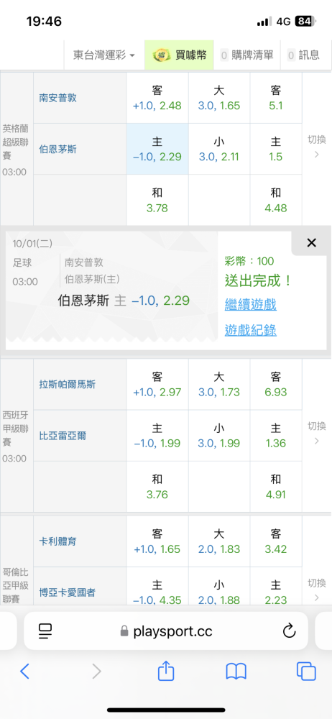Tap Safari share icon
The width and height of the screenshot is (332, 719).
coord(166,670)
